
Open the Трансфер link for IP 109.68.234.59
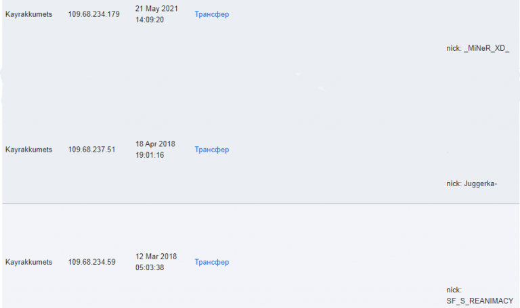[211, 262]
